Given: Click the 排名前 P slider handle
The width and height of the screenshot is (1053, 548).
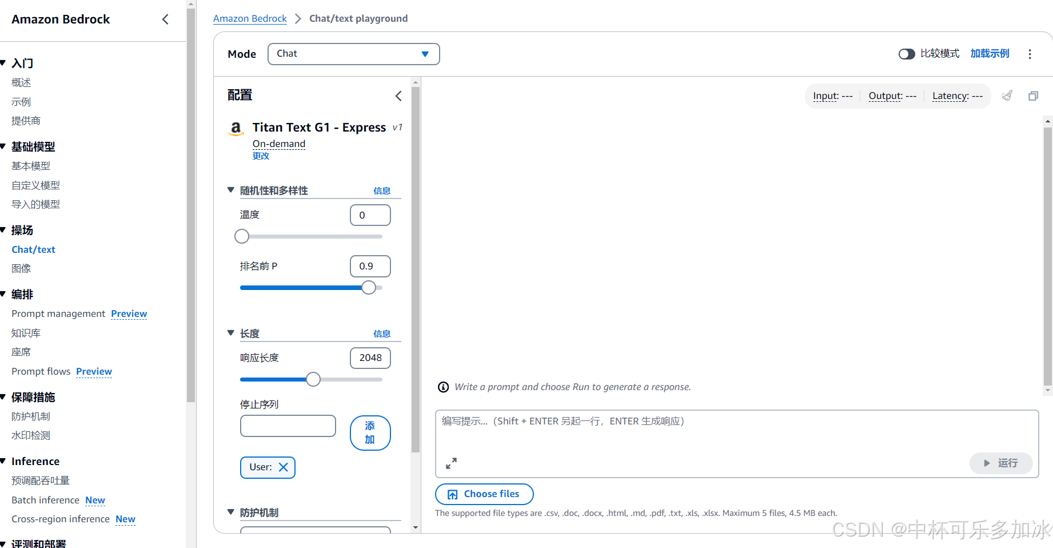Looking at the screenshot, I should click(x=369, y=287).
